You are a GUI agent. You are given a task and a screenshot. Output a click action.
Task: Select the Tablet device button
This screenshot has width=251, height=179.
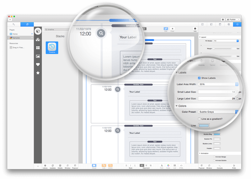(x=212, y=62)
